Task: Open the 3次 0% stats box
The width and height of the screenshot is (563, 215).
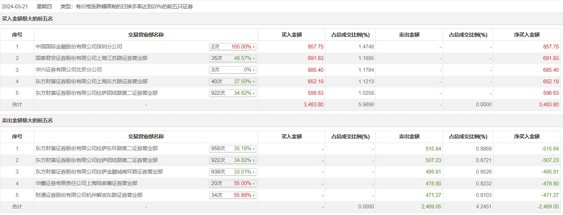Action: click(x=233, y=70)
